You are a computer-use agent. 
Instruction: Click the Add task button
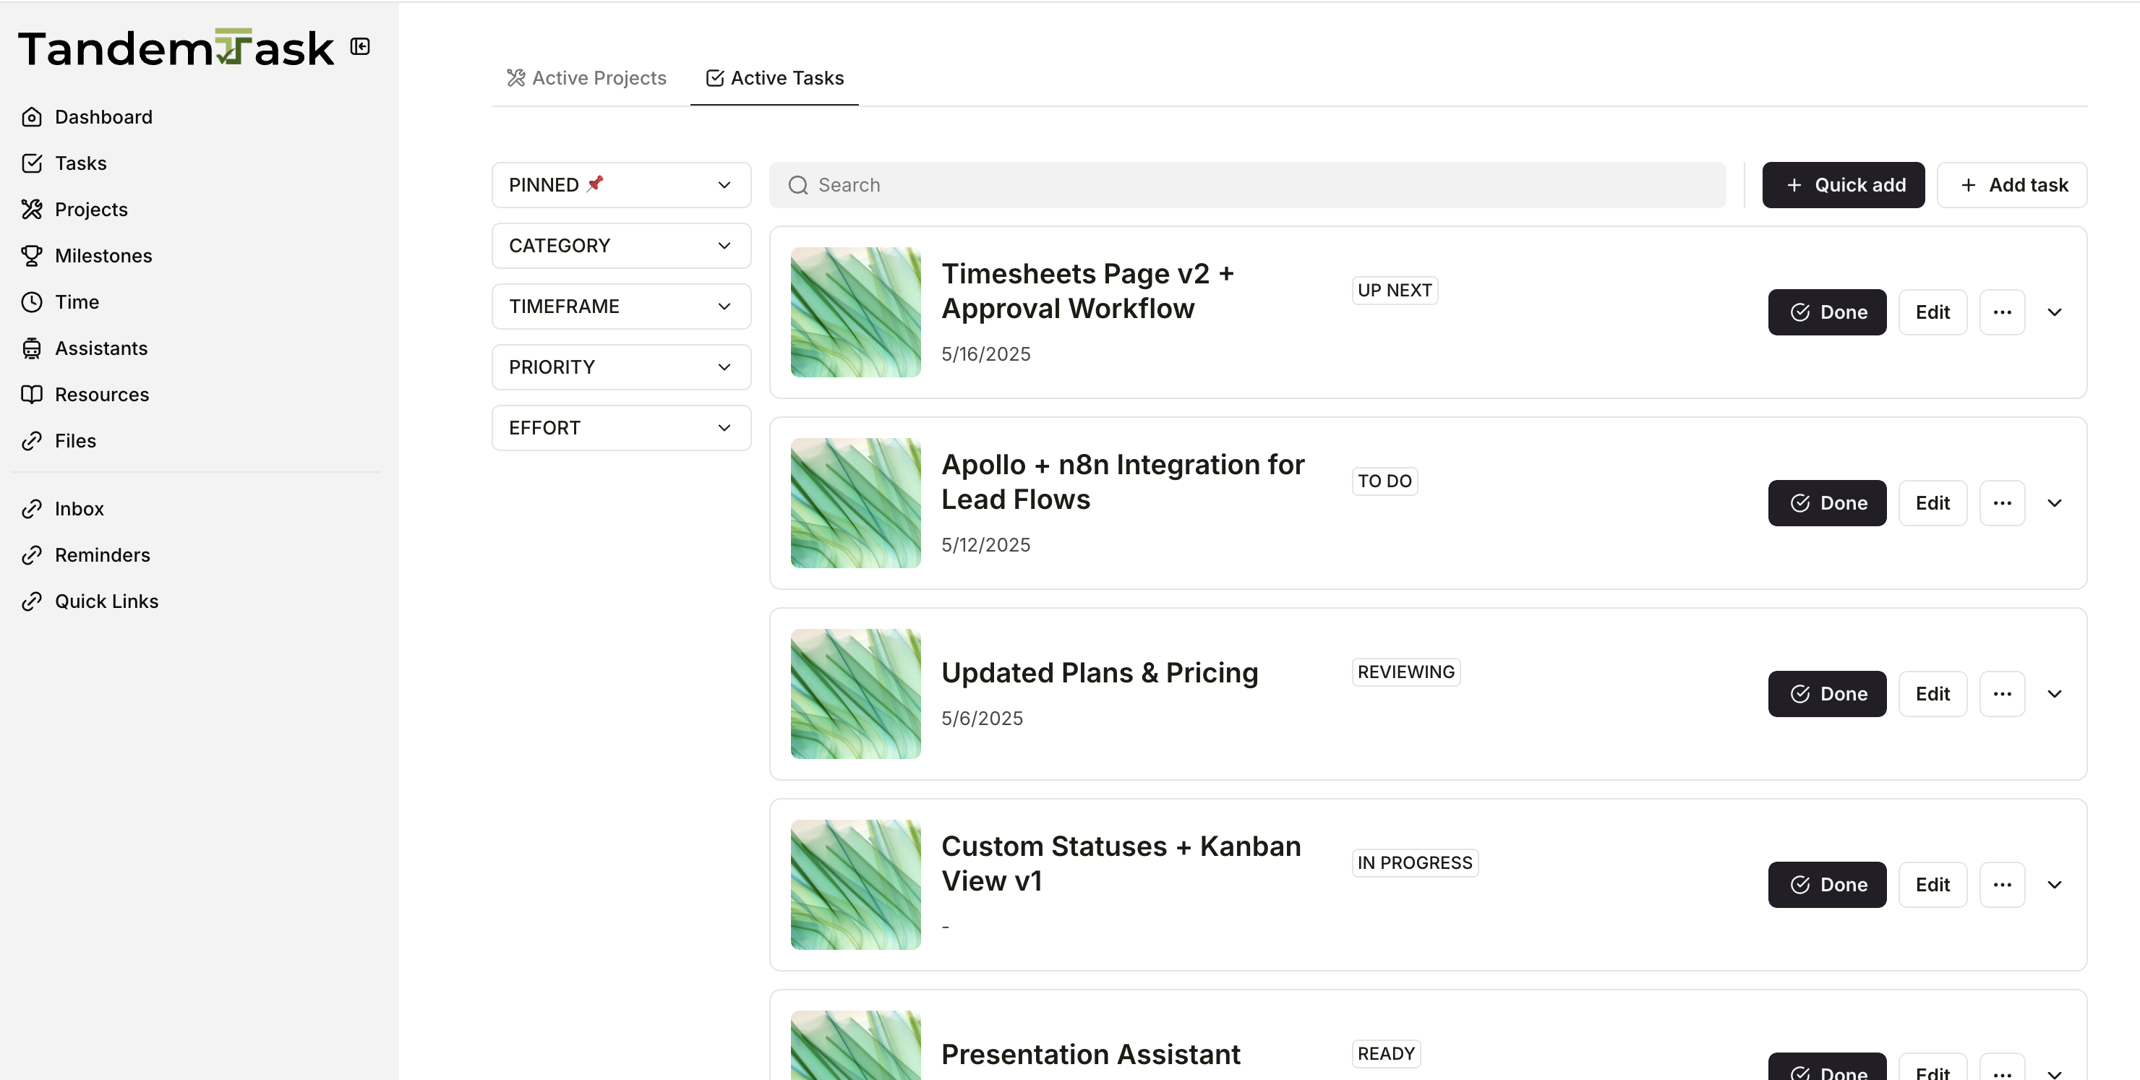(x=2011, y=185)
